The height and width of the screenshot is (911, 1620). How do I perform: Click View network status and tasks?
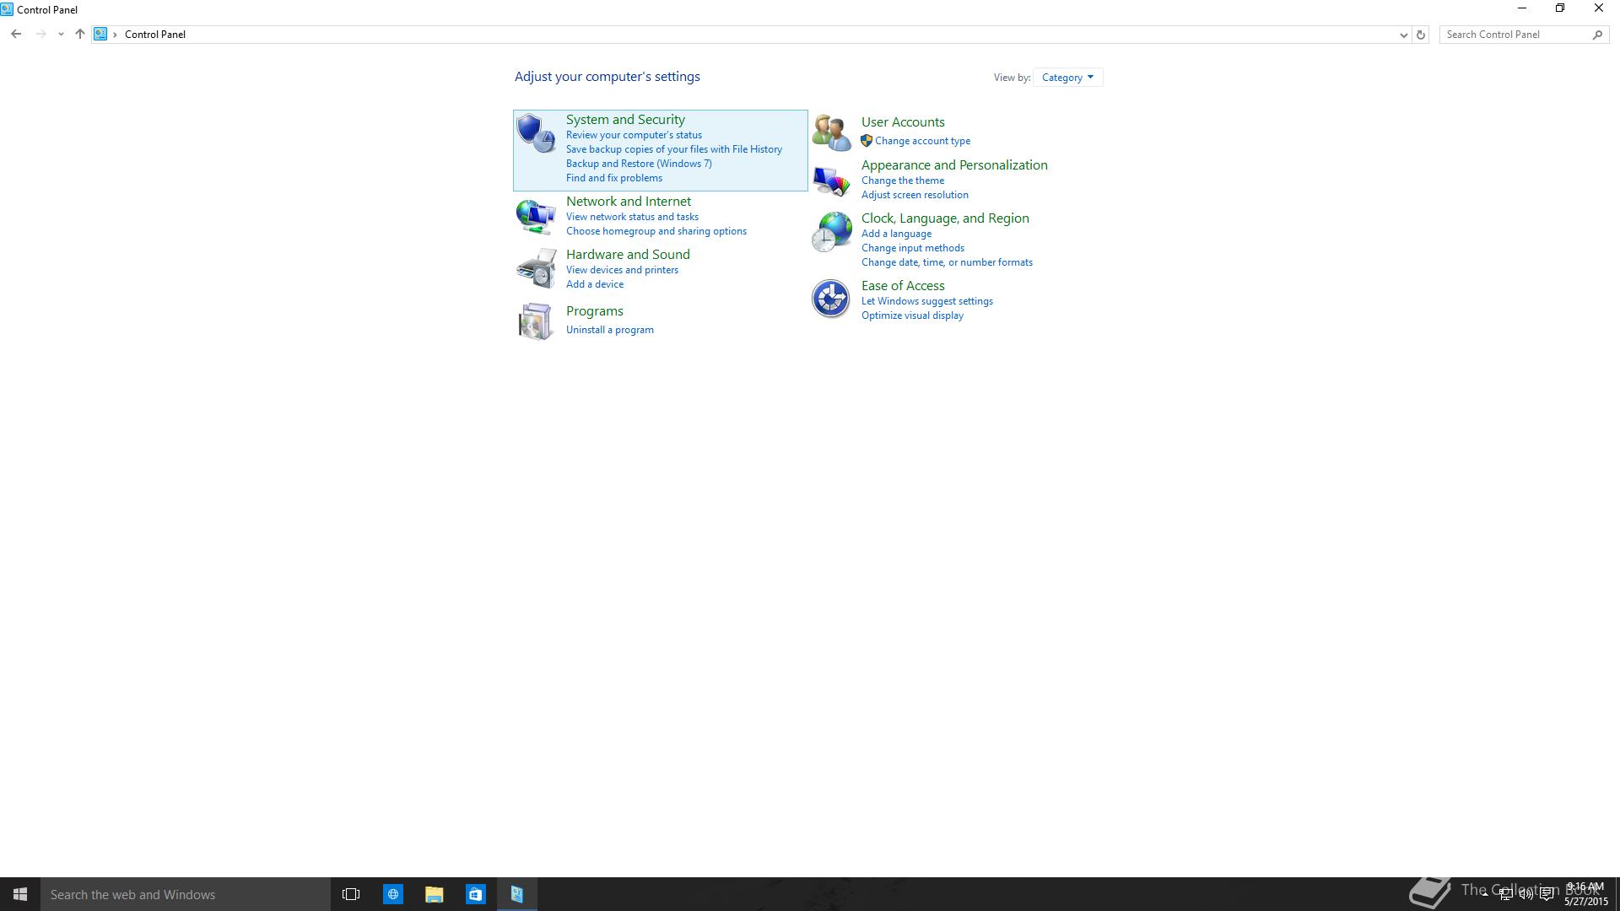click(x=632, y=217)
